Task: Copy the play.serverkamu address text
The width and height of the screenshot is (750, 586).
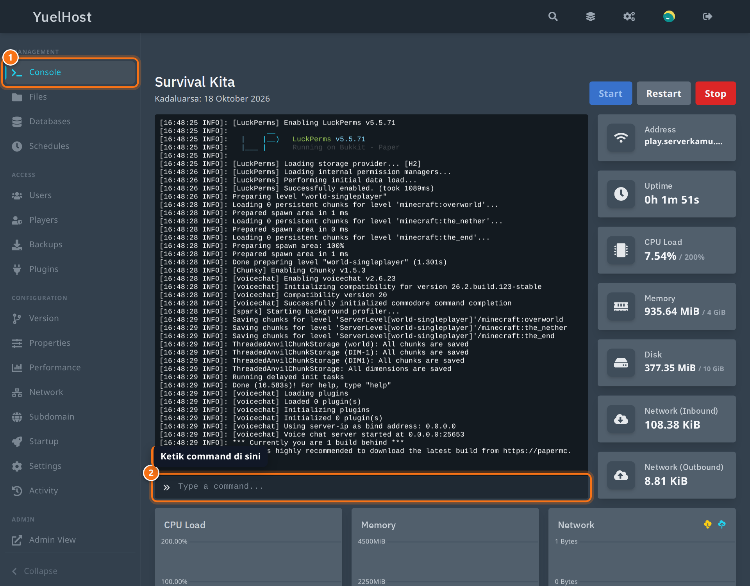Action: pyautogui.click(x=683, y=141)
